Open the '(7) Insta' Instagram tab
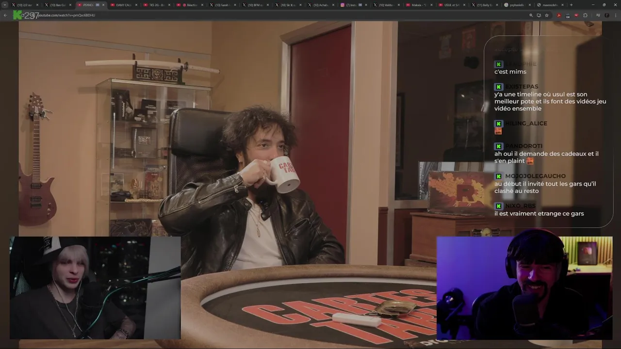This screenshot has width=621, height=349. [354, 5]
